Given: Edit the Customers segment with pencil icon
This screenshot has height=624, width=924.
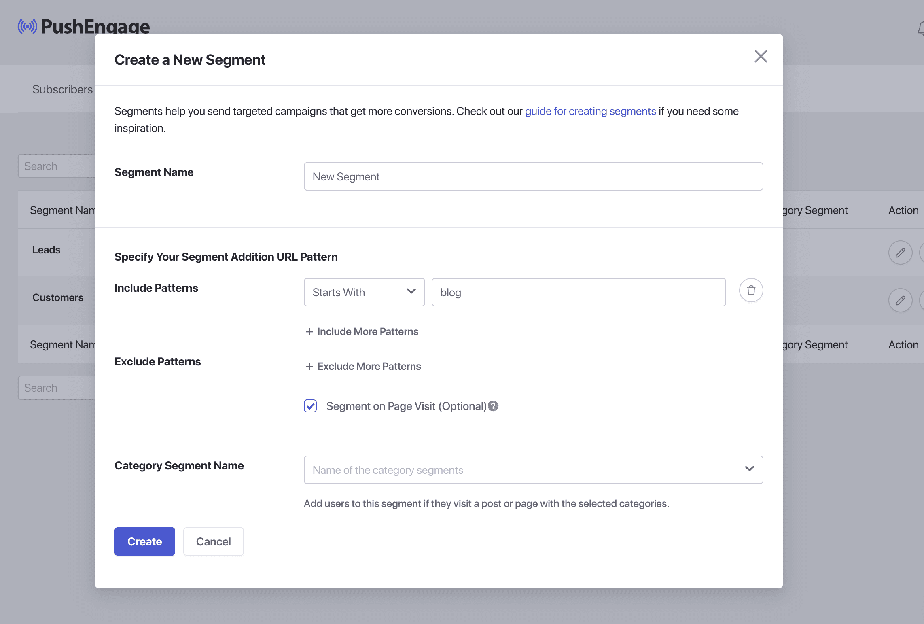Looking at the screenshot, I should 900,300.
